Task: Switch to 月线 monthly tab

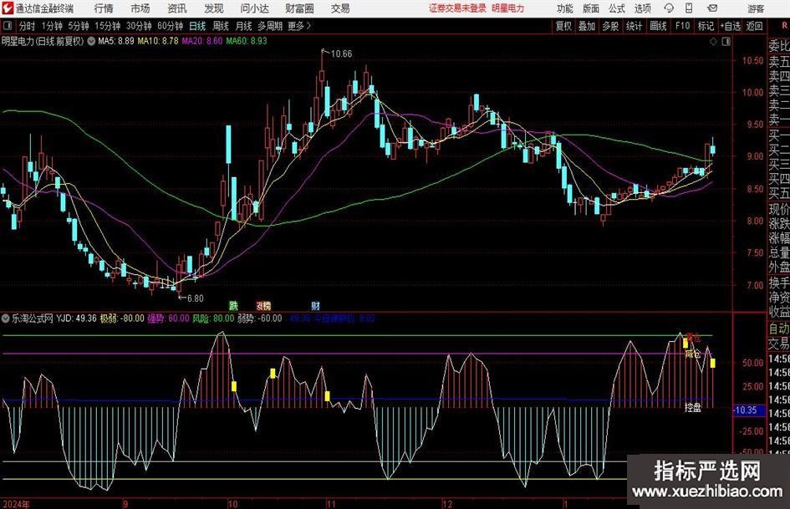Action: click(x=244, y=26)
